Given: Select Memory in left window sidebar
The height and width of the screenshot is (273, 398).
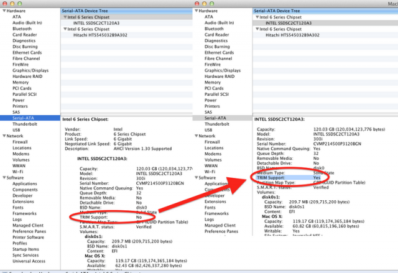Looking at the screenshot, I should [x=21, y=82].
